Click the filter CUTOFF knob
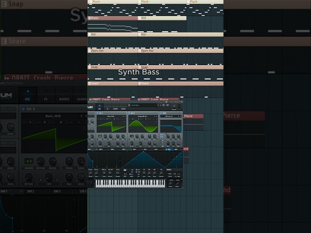Screen dimensions: 311x233 click(x=168, y=136)
